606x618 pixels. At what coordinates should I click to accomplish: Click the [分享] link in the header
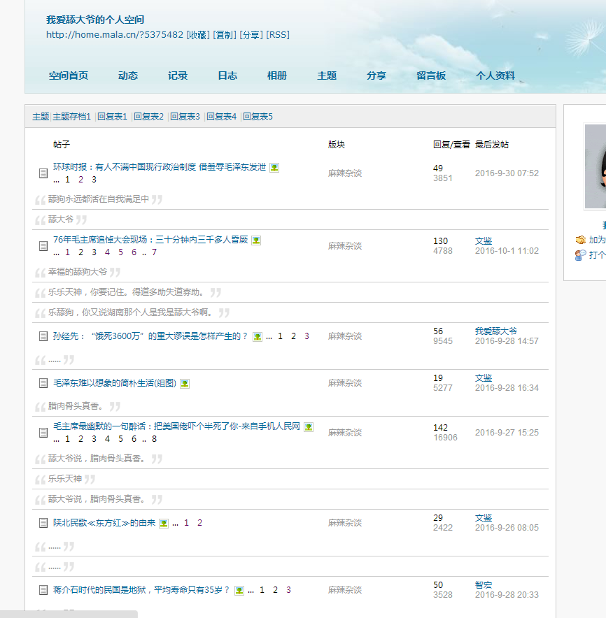[251, 35]
